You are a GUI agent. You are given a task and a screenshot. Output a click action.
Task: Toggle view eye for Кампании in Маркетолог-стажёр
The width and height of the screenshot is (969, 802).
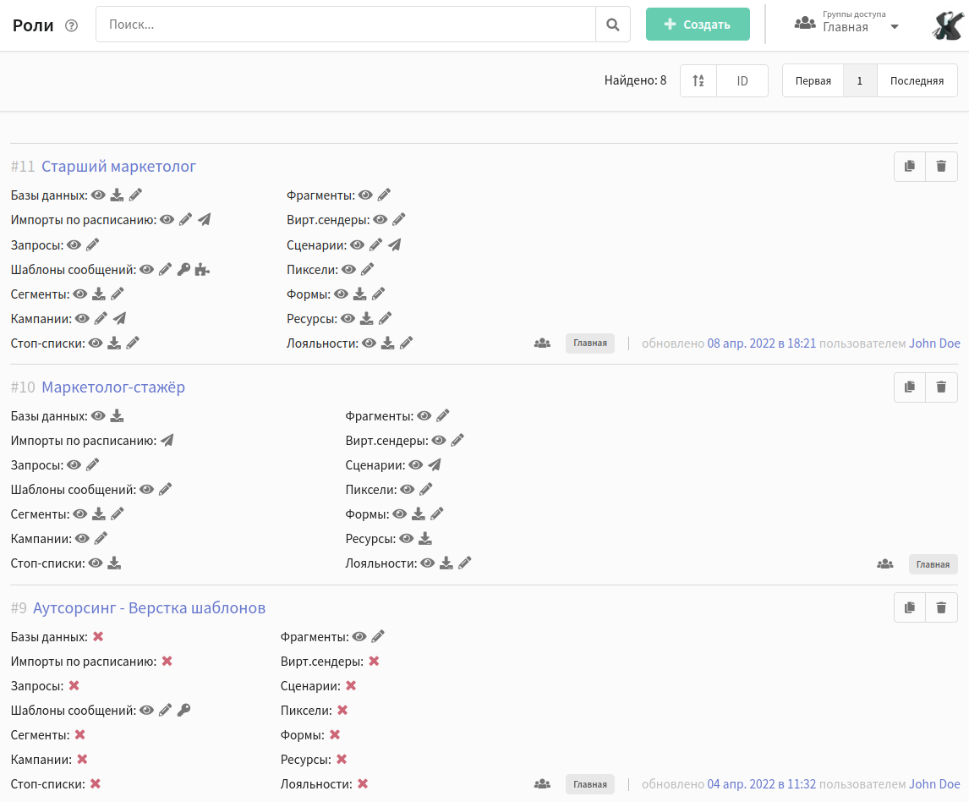(82, 538)
